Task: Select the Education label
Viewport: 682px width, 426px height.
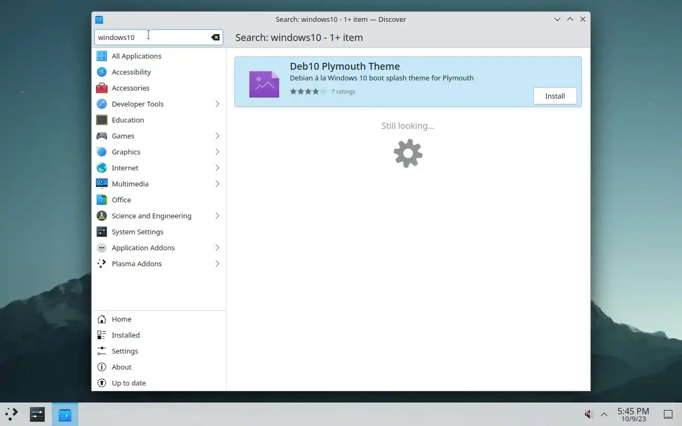Action: point(128,120)
